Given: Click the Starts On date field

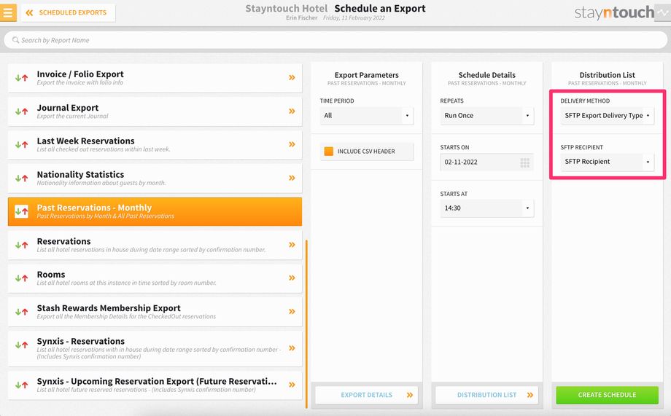Looking at the screenshot, I should [487, 162].
